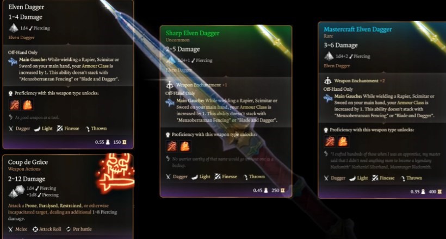Click the Finesse property tag in Elven Dagger card
Screen dimensions: 446x239
68,128
